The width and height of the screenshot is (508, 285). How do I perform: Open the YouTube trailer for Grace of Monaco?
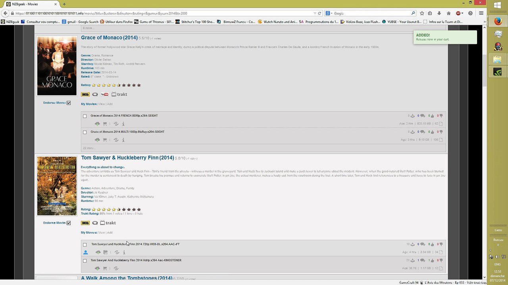click(x=104, y=95)
